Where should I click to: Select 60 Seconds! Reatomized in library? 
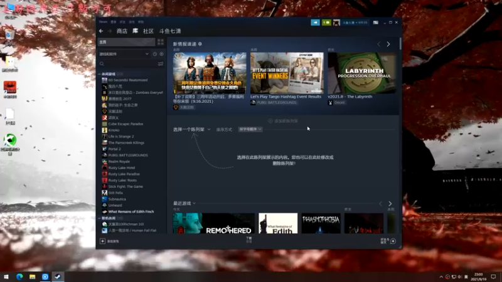pyautogui.click(x=128, y=80)
